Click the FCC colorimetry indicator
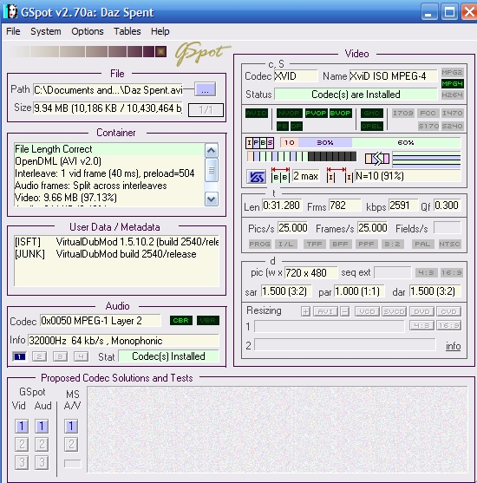477x483 pixels. click(428, 113)
